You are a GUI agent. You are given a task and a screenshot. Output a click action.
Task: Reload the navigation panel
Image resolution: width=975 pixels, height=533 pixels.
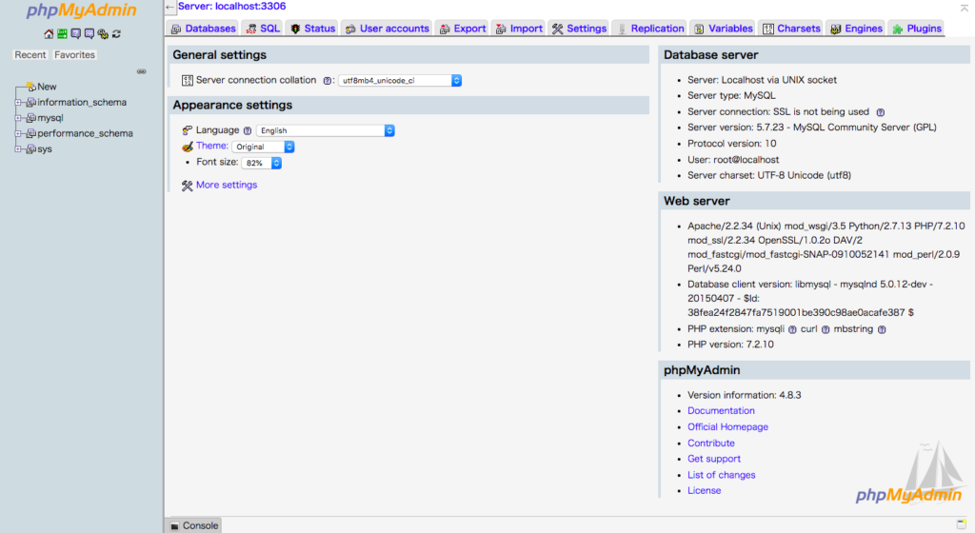[x=116, y=33]
